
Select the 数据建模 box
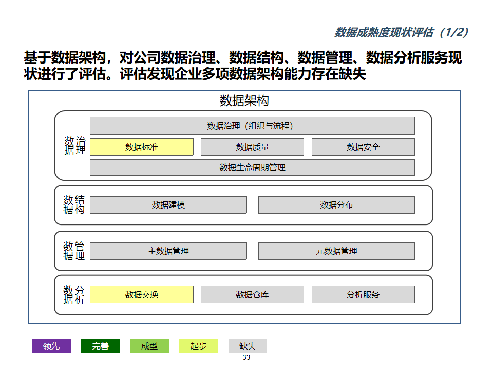[168, 205]
